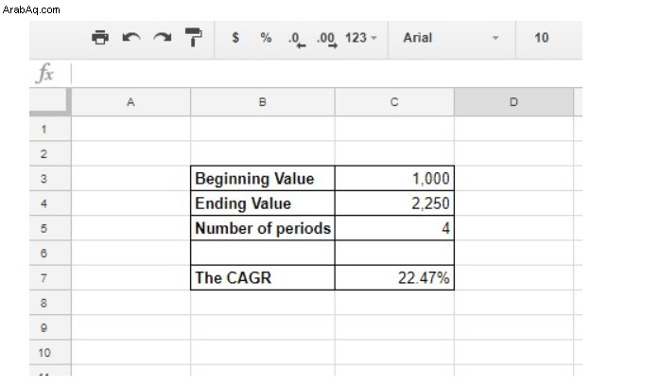The image size is (660, 388).
Task: Select the 'Beginning Value' cell
Action: (263, 179)
